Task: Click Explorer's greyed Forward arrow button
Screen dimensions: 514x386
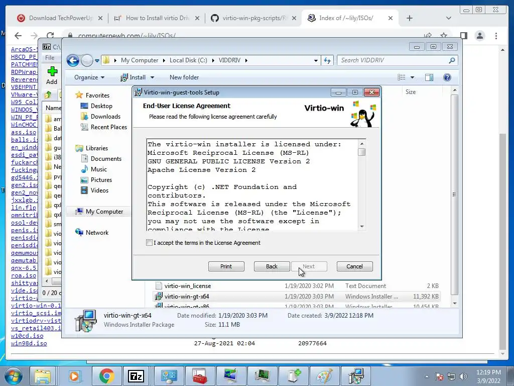Action: pyautogui.click(x=87, y=60)
